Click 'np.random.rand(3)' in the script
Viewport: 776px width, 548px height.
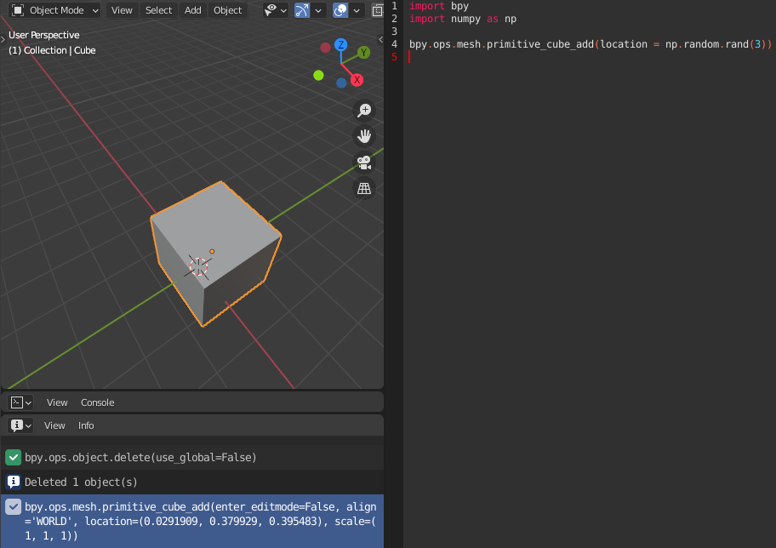coord(716,44)
